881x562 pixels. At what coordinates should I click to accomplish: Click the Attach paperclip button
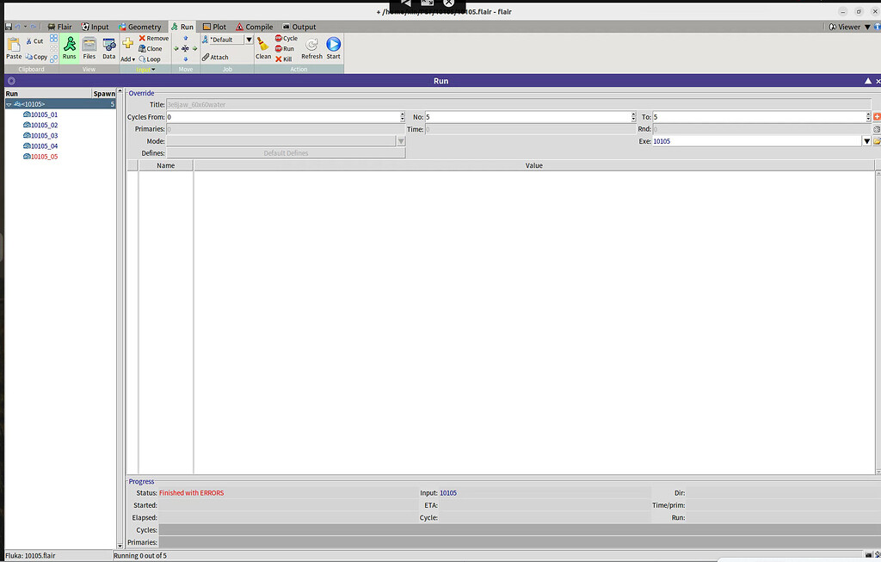click(216, 58)
